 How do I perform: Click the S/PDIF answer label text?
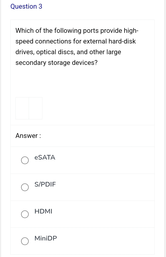coord(45,184)
